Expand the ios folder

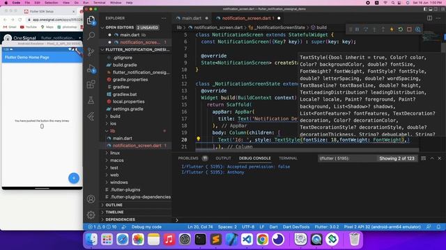pos(113,124)
